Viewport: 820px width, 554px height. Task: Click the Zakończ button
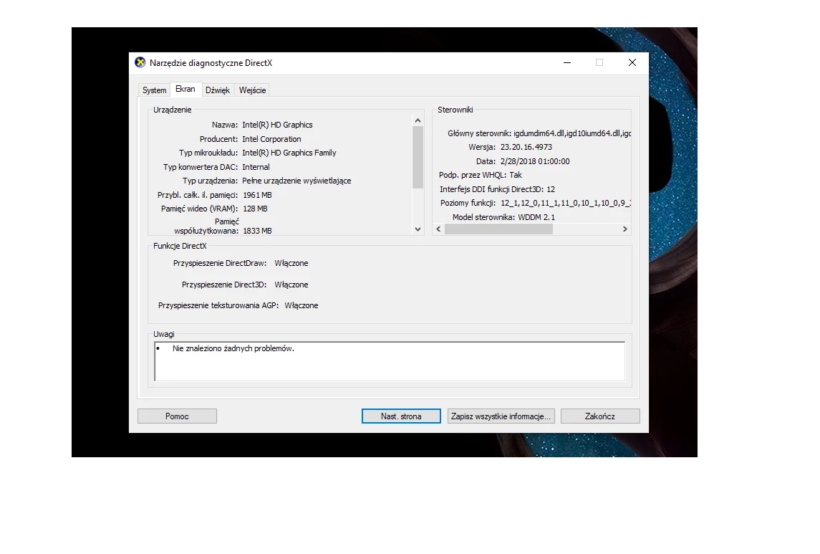pos(599,416)
